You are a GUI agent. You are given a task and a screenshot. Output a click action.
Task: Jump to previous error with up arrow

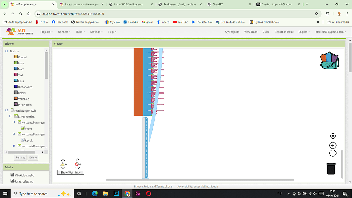click(78, 160)
